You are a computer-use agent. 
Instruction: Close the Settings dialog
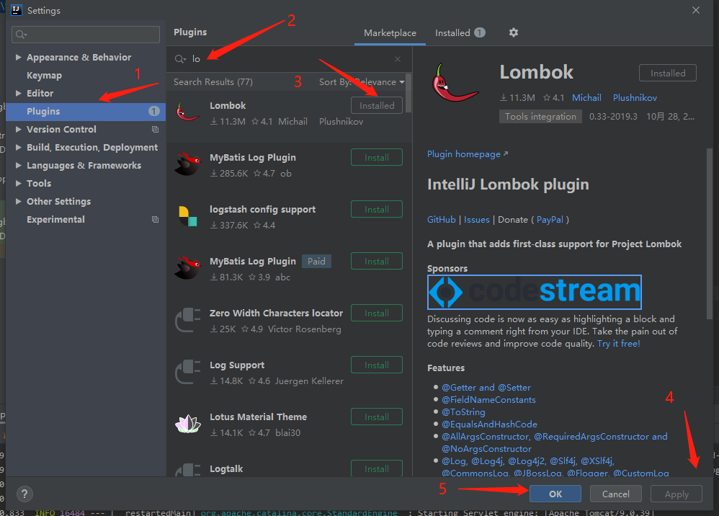(x=696, y=10)
